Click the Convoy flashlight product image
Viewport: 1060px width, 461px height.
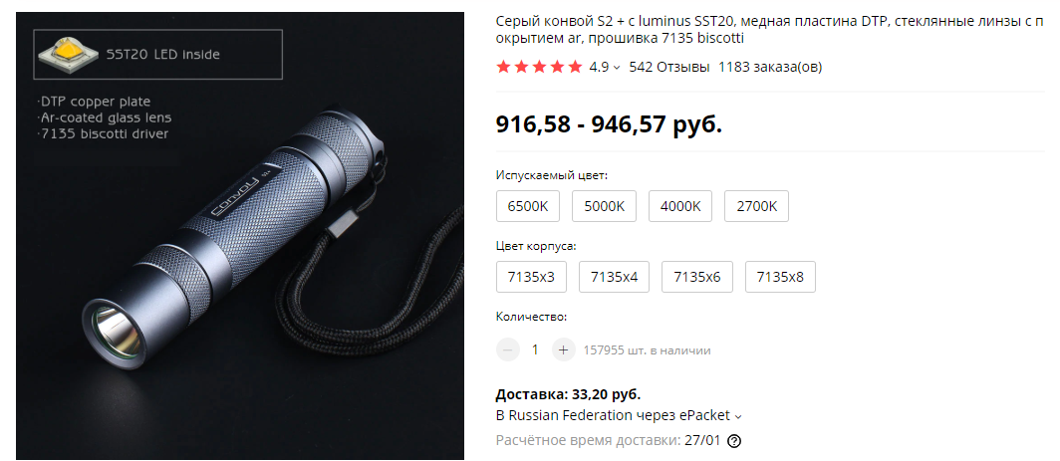(x=240, y=235)
